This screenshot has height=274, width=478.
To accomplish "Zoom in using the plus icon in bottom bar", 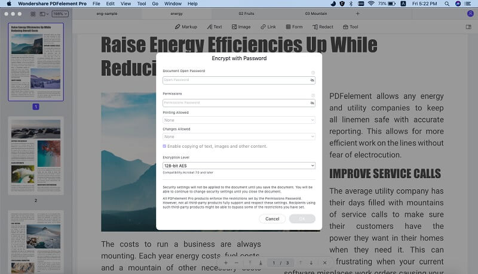I will 226,263.
